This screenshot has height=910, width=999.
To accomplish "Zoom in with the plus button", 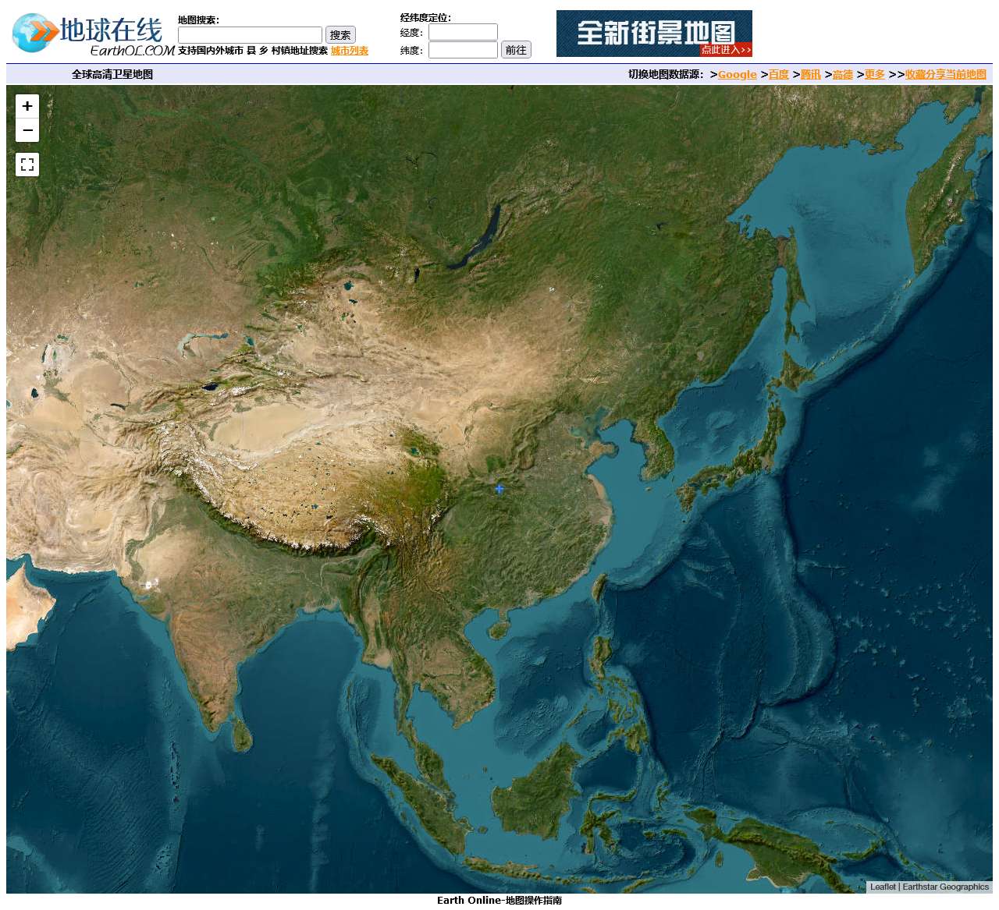I will pos(27,106).
